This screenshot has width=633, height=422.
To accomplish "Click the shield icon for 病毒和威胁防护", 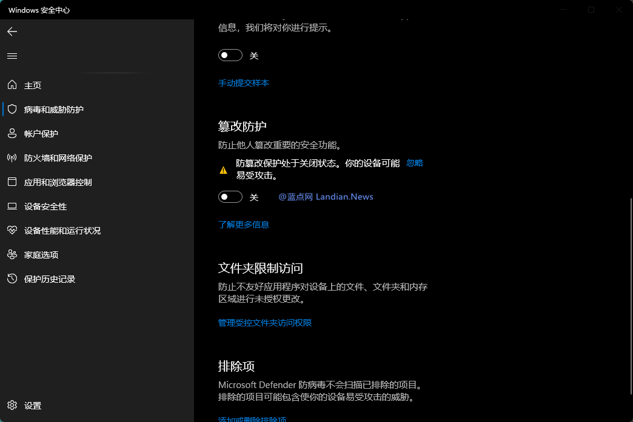I will (12, 109).
